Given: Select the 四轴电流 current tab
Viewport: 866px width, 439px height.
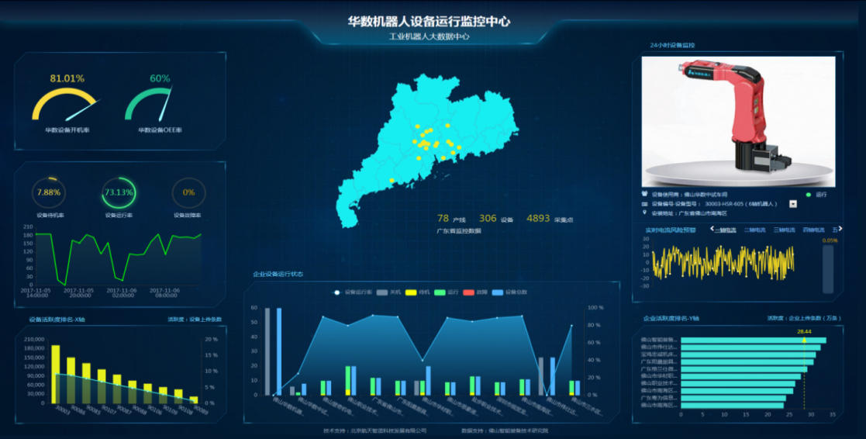Looking at the screenshot, I should click(813, 230).
